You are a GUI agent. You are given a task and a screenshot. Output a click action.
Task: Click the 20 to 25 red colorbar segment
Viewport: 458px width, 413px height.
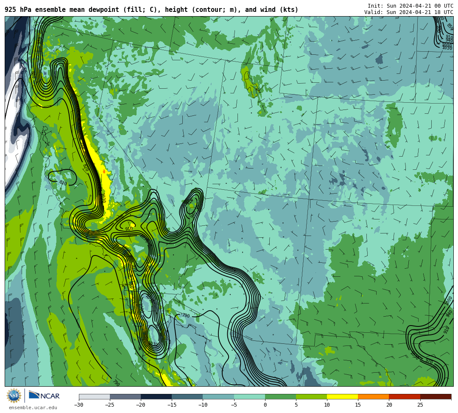point(405,396)
